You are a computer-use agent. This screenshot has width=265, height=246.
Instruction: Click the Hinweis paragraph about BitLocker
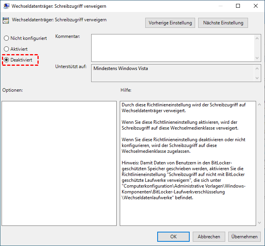pos(183,180)
